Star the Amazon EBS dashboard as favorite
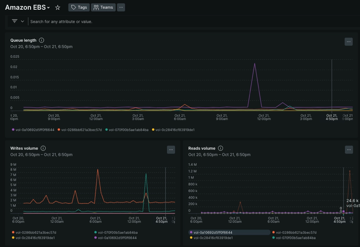 (58, 8)
